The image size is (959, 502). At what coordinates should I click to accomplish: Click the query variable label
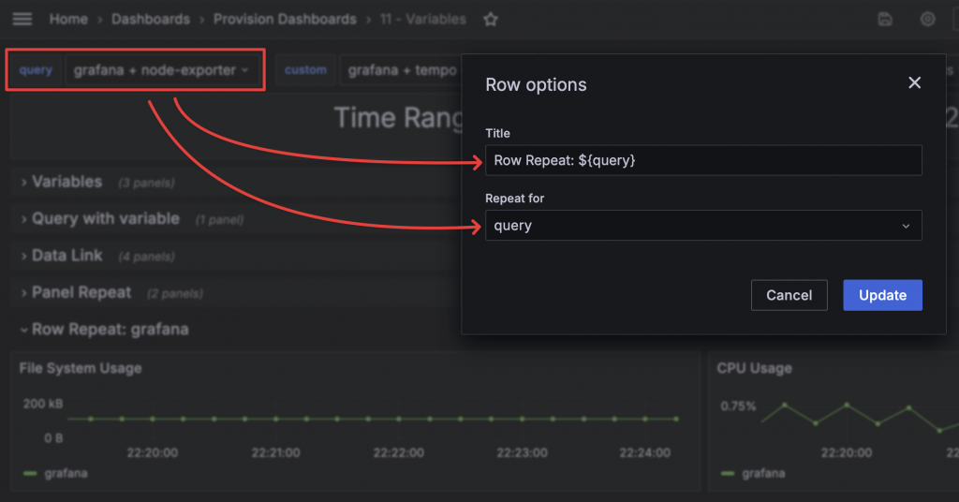pos(36,70)
